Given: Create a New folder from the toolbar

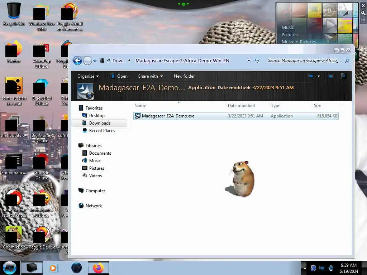Looking at the screenshot, I should coord(184,76).
